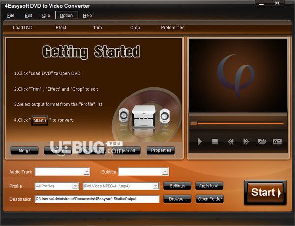Play the video in the preview player

point(200,141)
